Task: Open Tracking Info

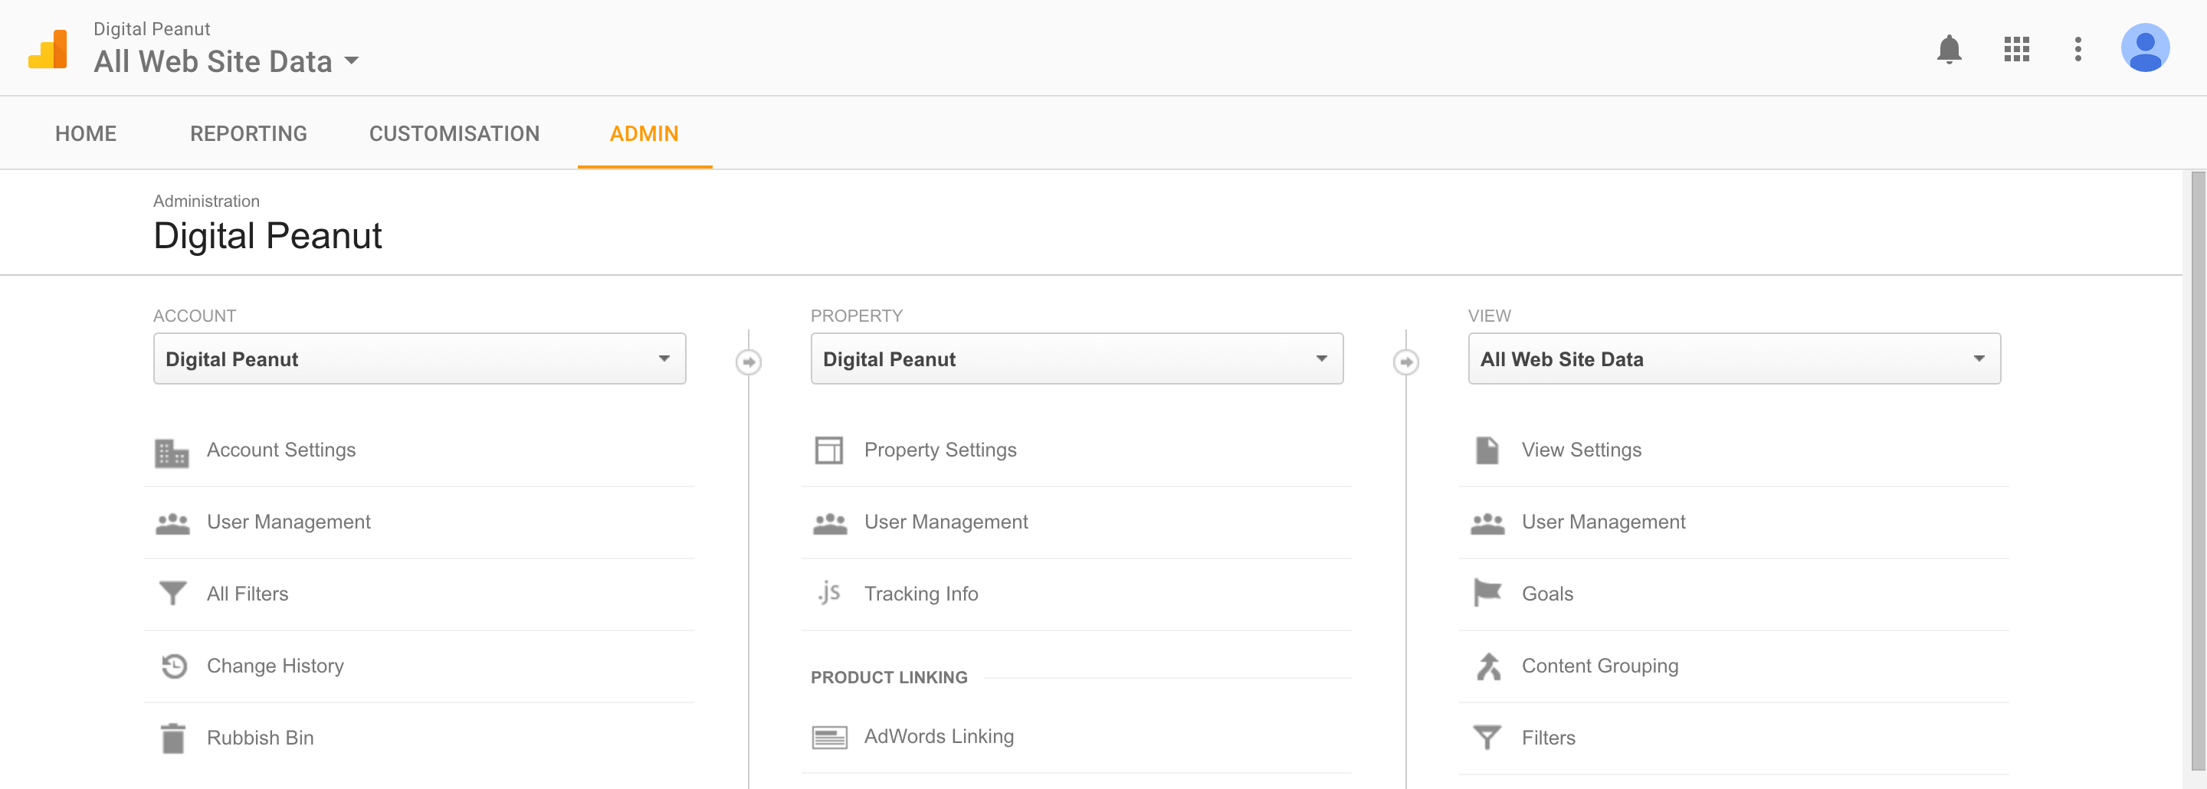Action: (x=921, y=594)
